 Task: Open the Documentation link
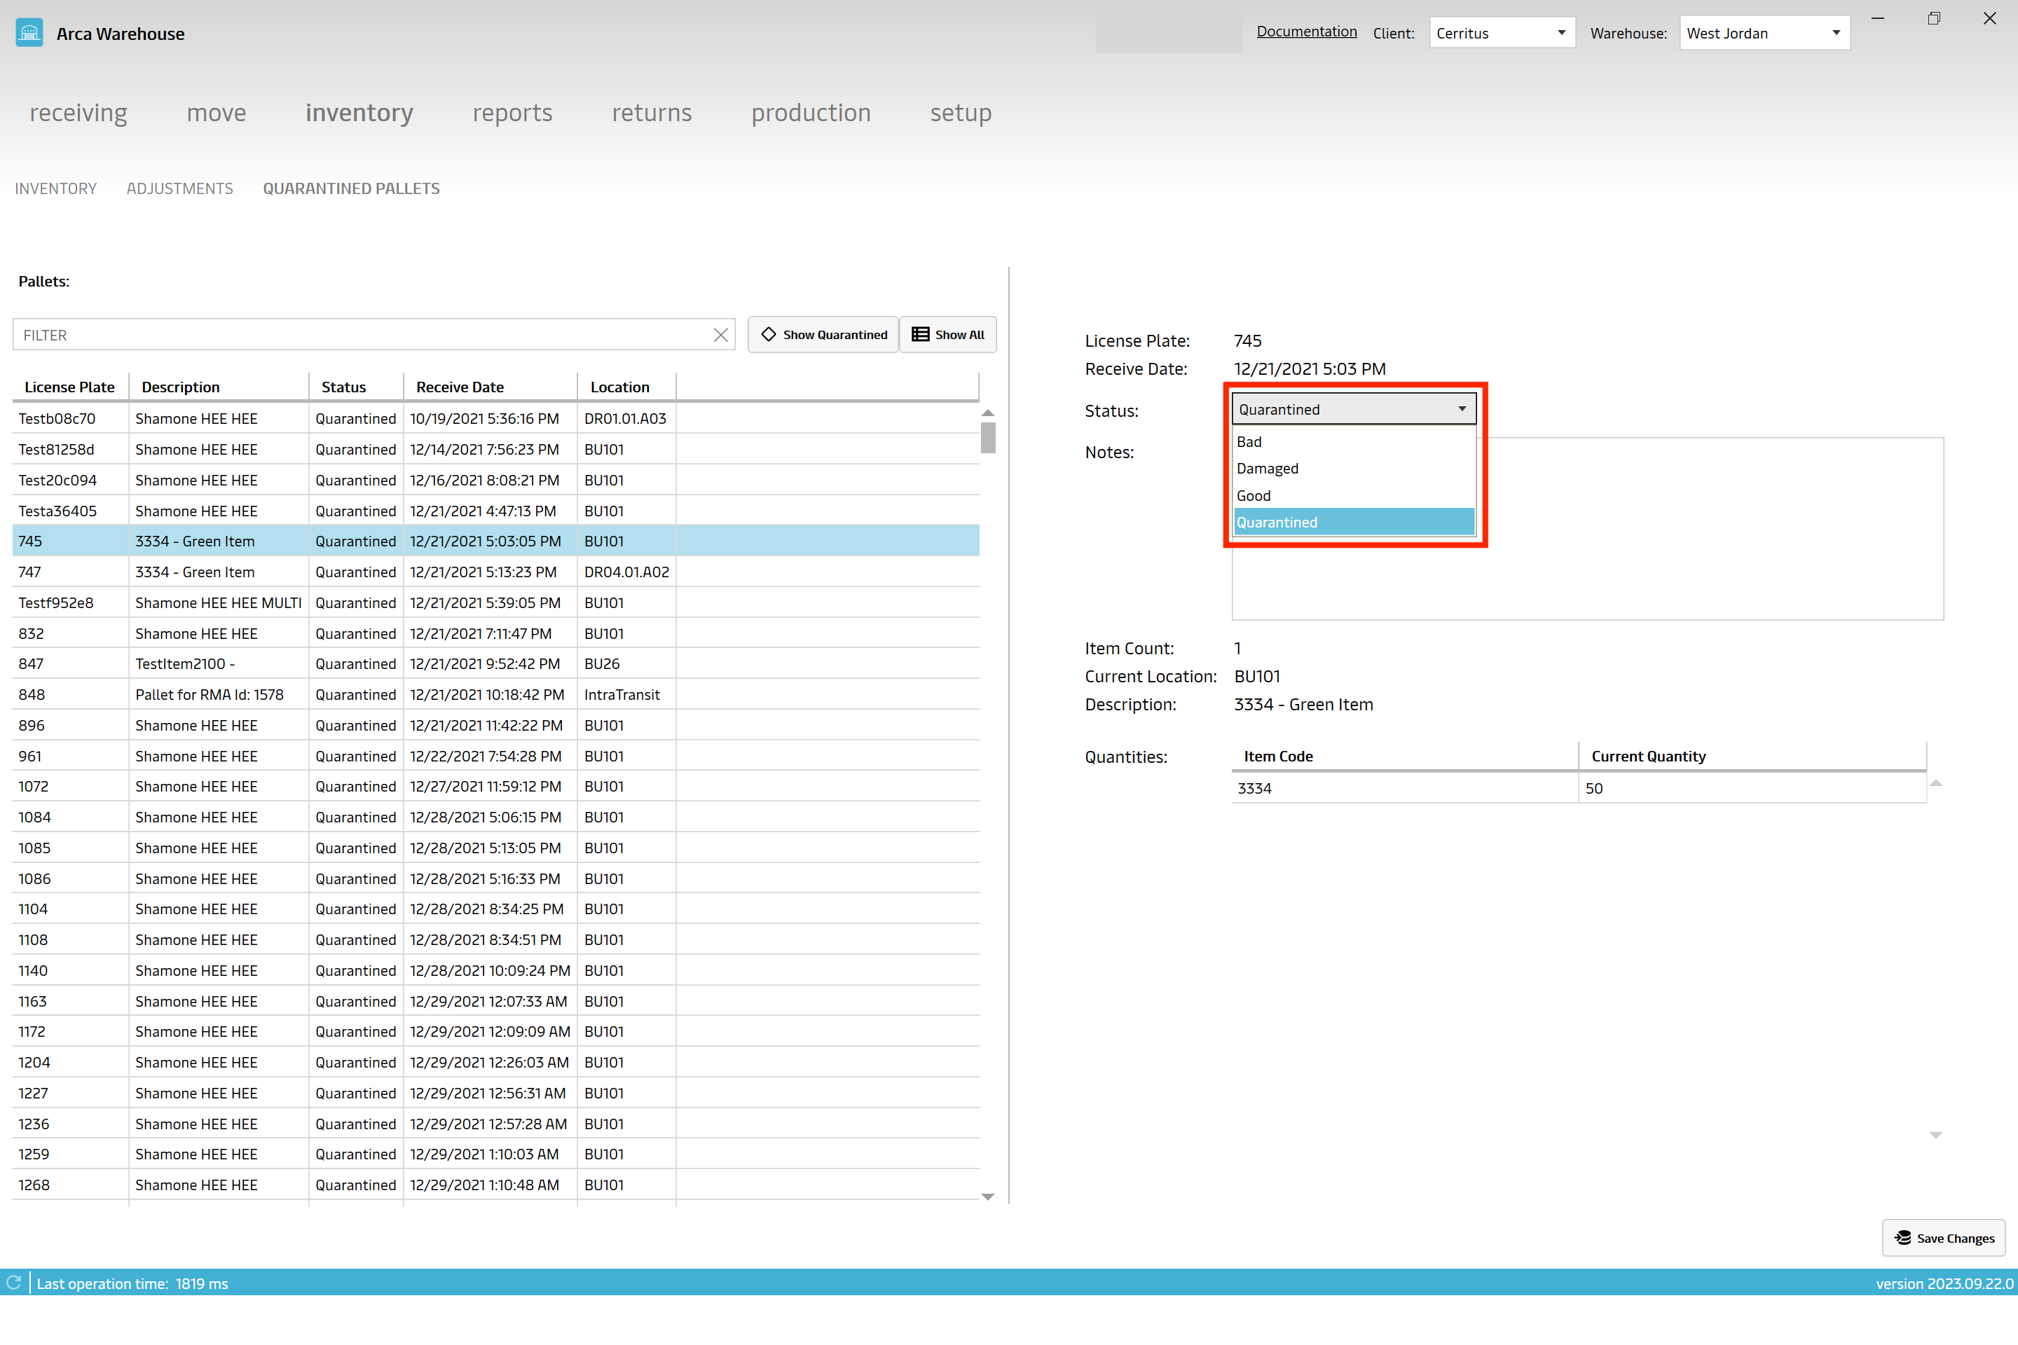click(1307, 32)
